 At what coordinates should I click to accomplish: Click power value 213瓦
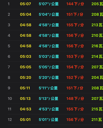(97, 25)
